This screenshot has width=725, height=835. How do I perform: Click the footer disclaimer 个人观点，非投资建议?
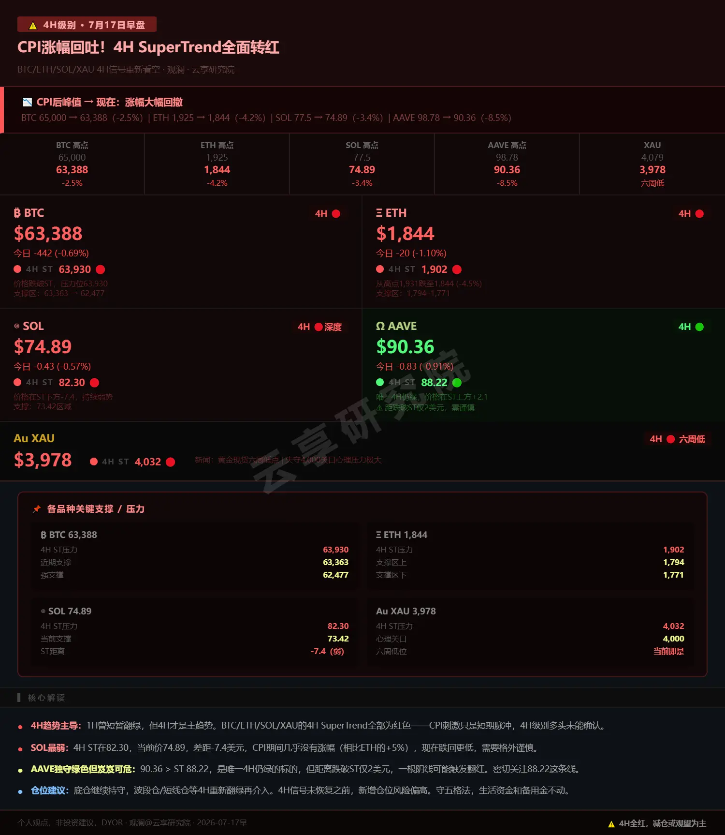point(58,822)
